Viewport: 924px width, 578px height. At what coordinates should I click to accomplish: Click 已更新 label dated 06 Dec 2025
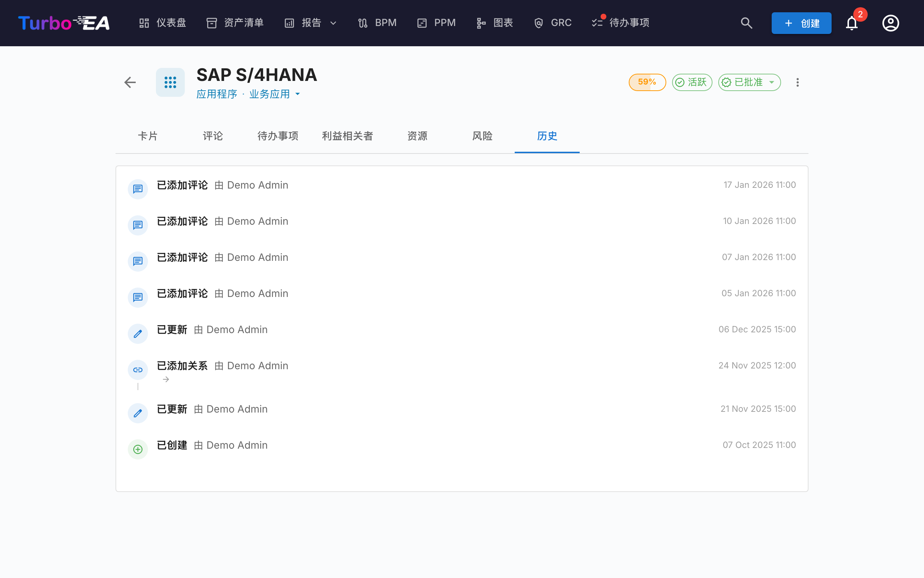172,329
